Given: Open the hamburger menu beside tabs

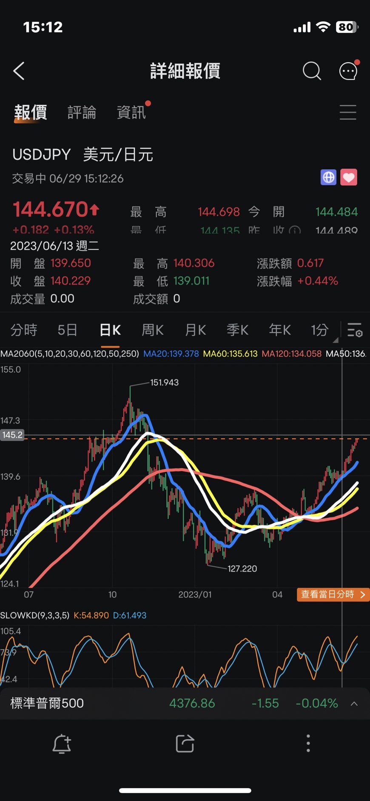Looking at the screenshot, I should pos(348,112).
